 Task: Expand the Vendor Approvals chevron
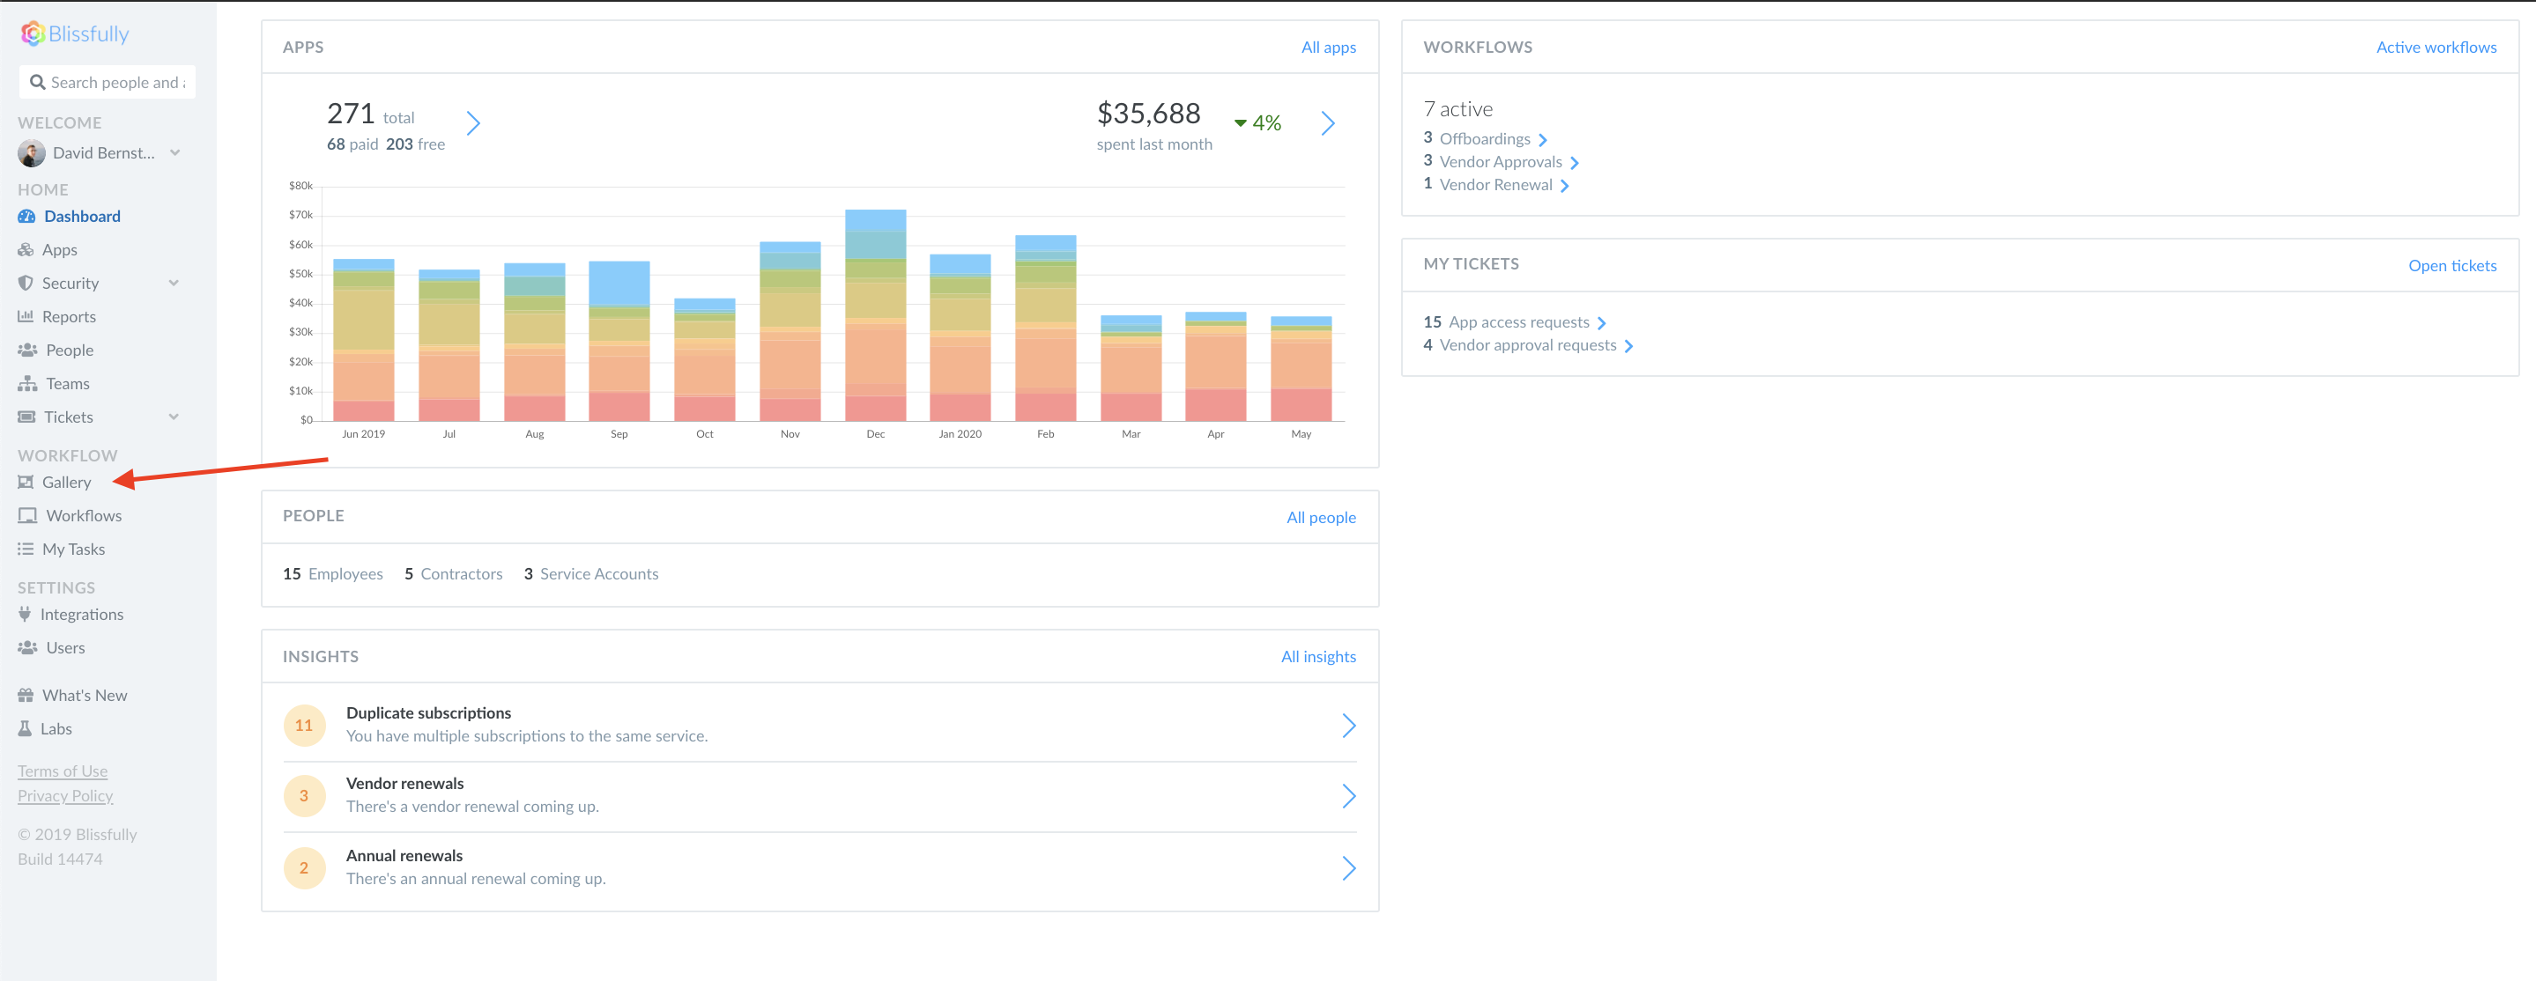pyautogui.click(x=1574, y=161)
